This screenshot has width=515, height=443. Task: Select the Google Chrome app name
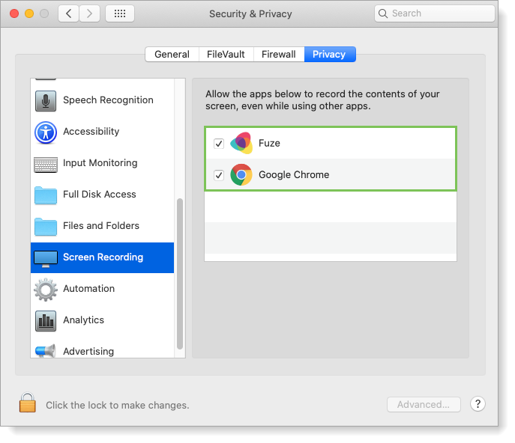pos(294,175)
